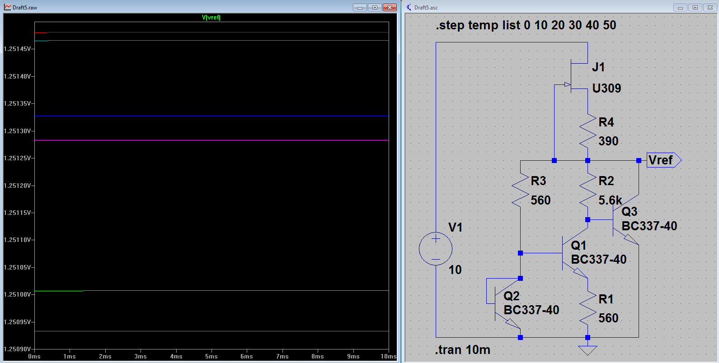Click the 0ms horizontal axis label
This screenshot has width=719, height=363.
point(34,357)
